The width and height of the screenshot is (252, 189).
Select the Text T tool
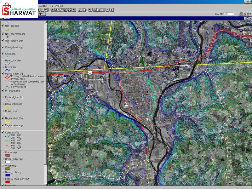click(x=41, y=14)
